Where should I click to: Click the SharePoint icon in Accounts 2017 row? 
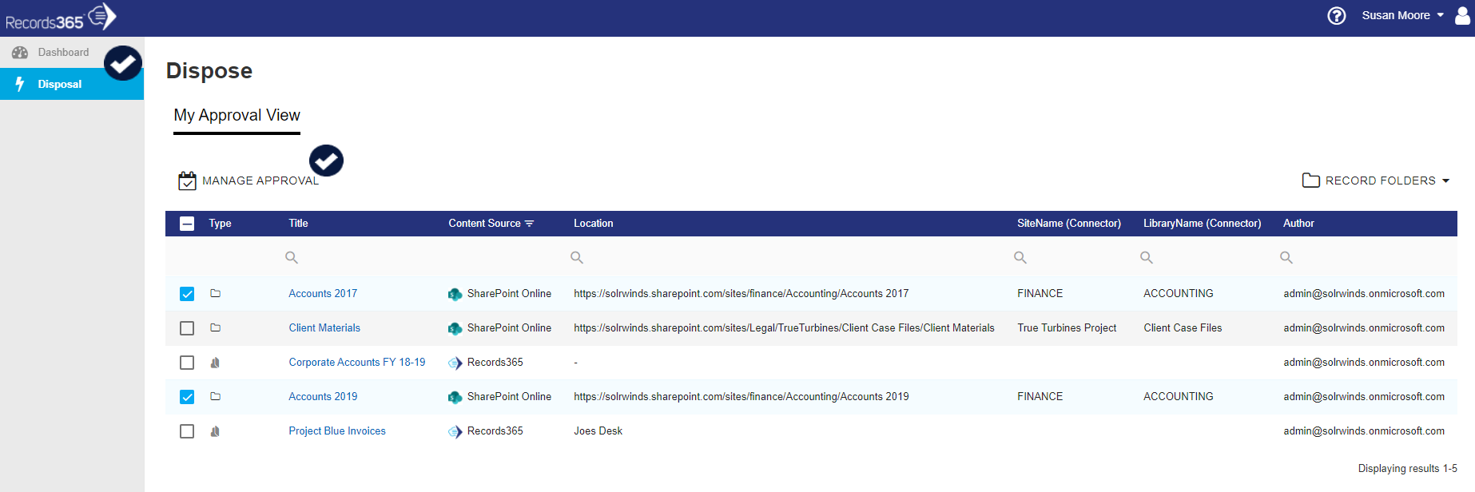click(455, 294)
